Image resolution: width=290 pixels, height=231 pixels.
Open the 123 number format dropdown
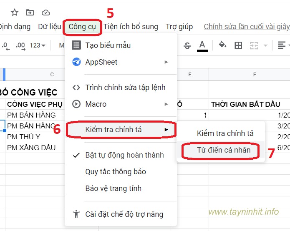pyautogui.click(x=38, y=45)
